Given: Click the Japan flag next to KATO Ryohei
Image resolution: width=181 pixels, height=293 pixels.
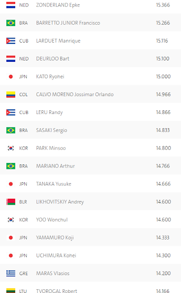Looking at the screenshot, I should [x=11, y=76].
